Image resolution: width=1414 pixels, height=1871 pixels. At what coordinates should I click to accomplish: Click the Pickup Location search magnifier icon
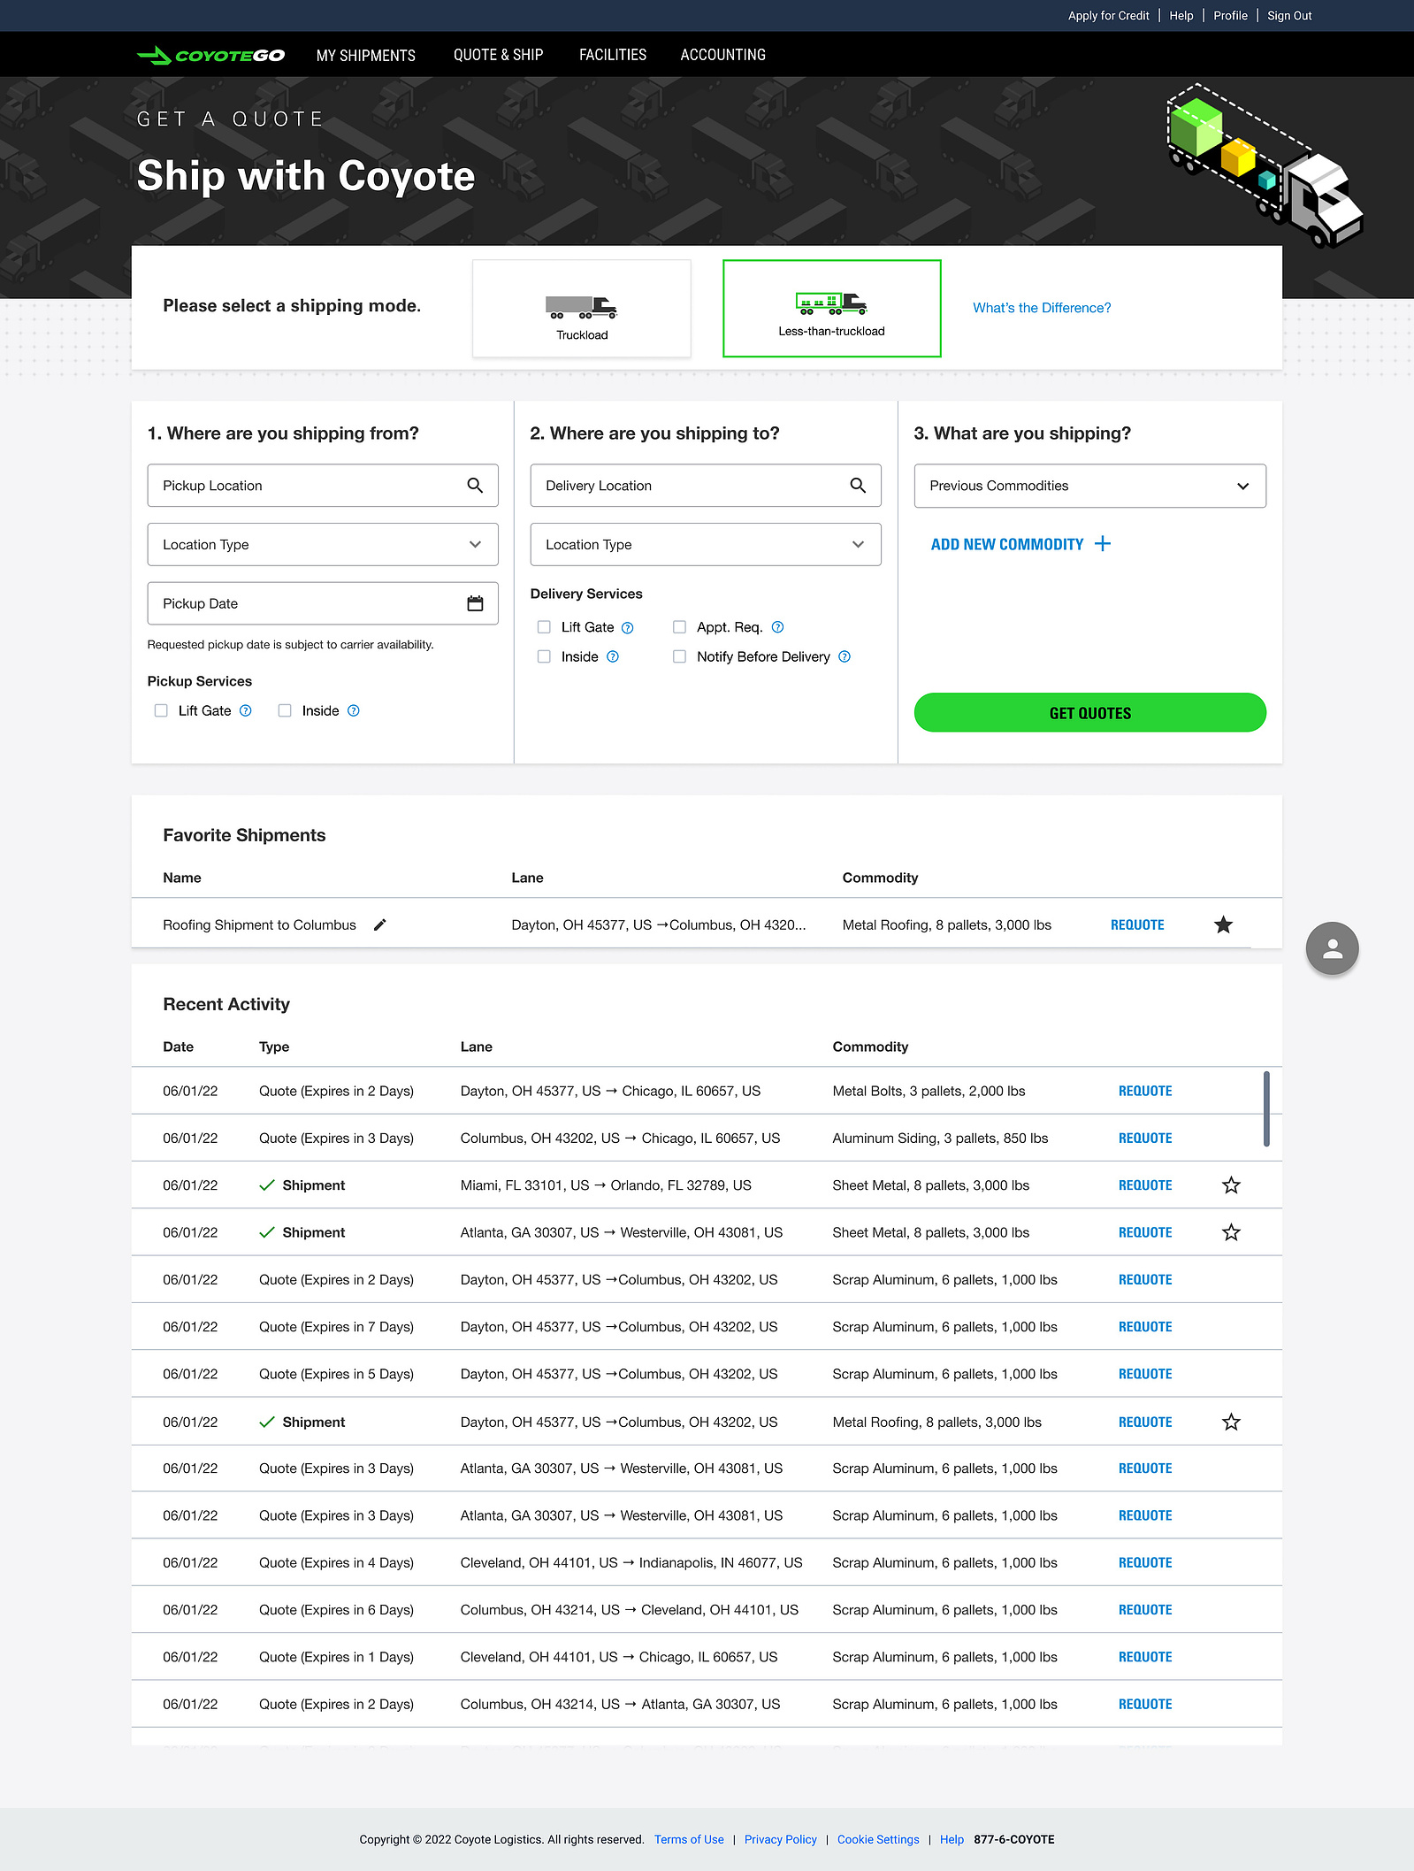pyautogui.click(x=475, y=486)
